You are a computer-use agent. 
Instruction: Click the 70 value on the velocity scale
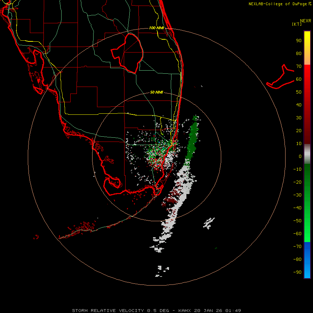pyautogui.click(x=299, y=66)
